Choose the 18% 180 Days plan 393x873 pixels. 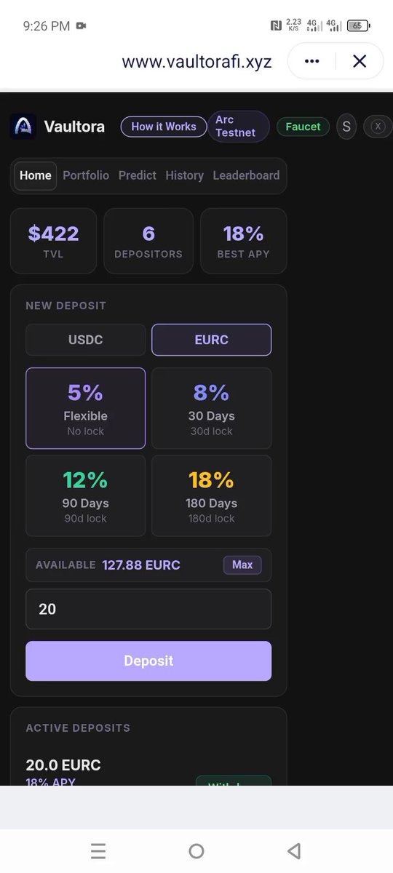coord(212,495)
